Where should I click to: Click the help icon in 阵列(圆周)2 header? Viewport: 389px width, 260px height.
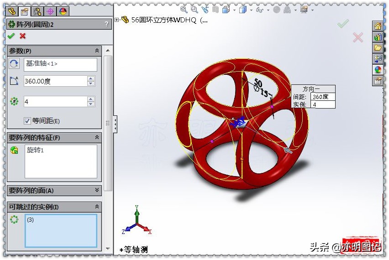(x=106, y=24)
